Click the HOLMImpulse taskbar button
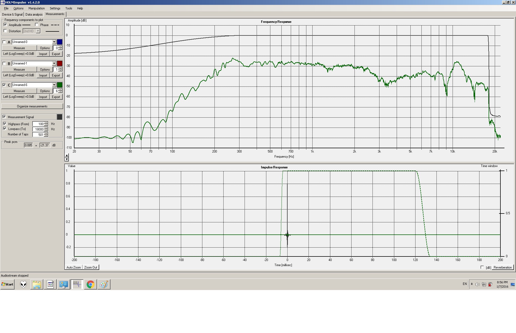The image size is (516, 333). pos(77,284)
